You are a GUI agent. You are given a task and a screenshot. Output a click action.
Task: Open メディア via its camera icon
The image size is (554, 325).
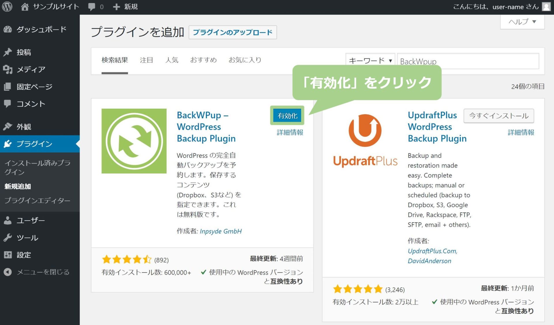coord(8,69)
